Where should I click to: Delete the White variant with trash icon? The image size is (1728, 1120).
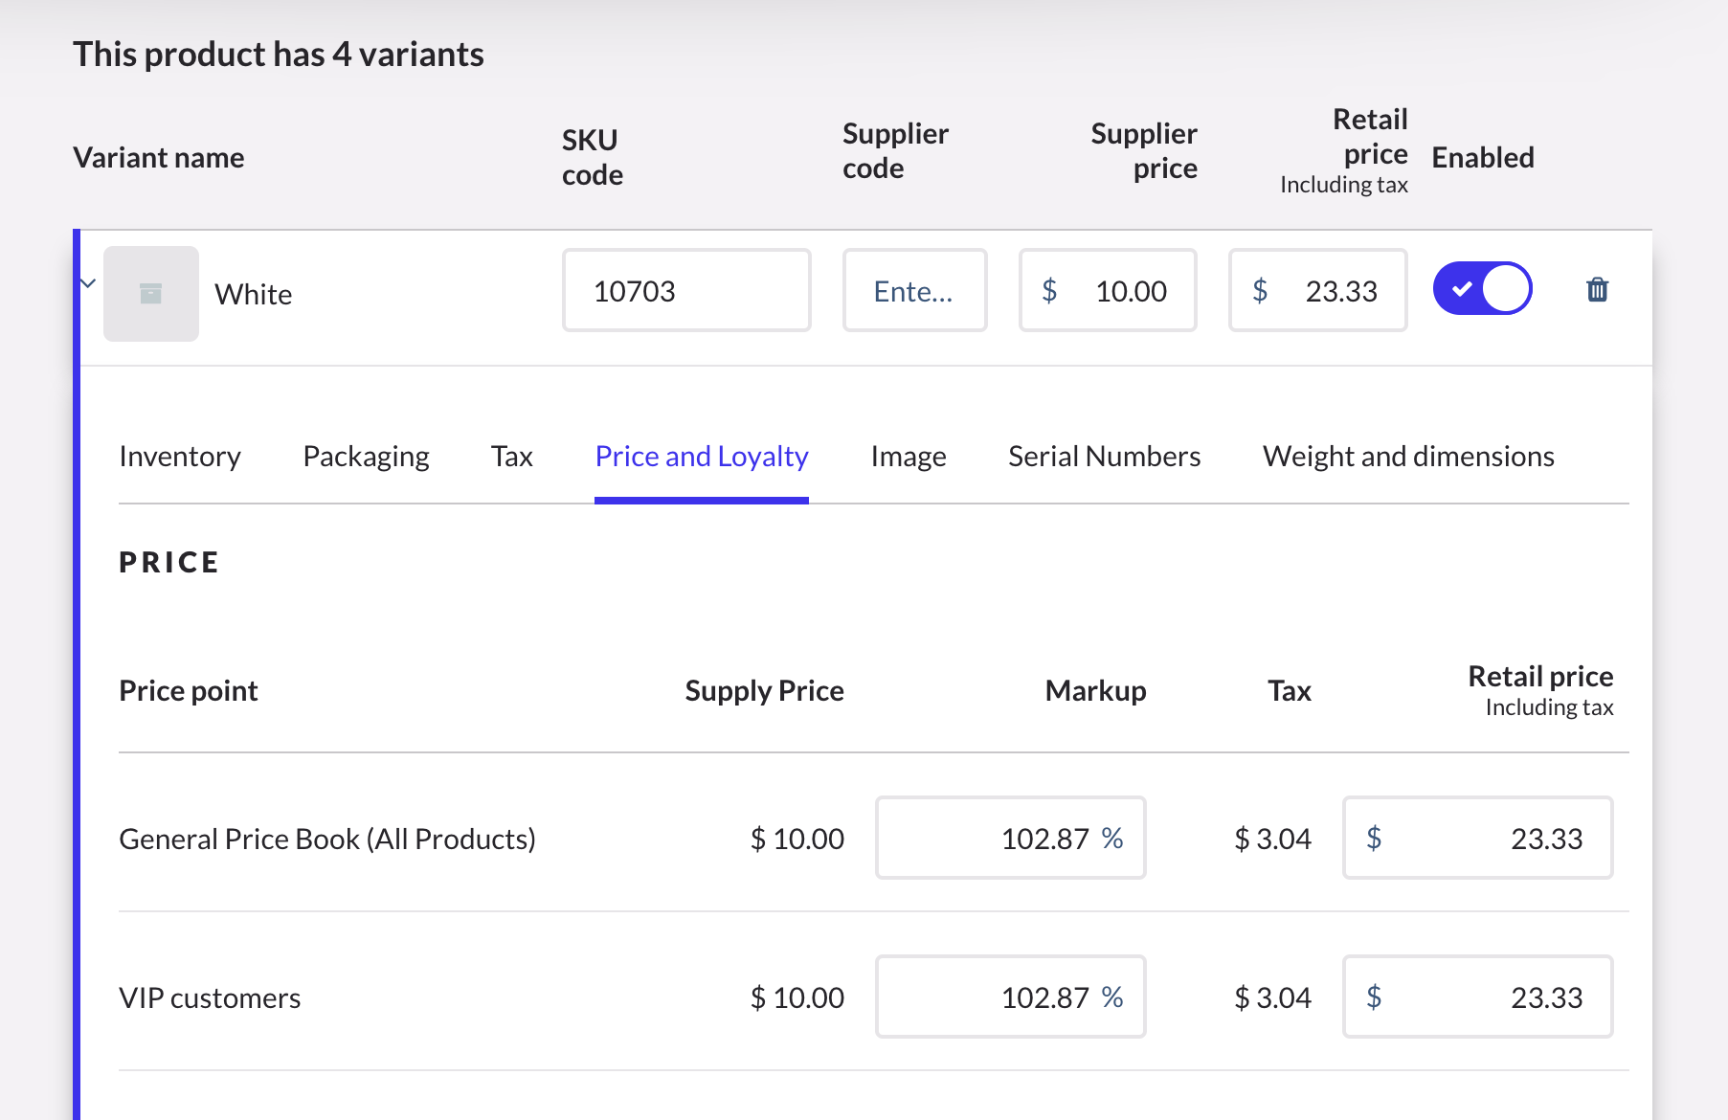(1597, 289)
